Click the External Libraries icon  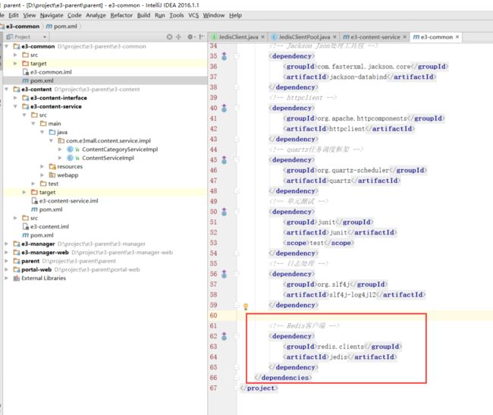[17, 278]
